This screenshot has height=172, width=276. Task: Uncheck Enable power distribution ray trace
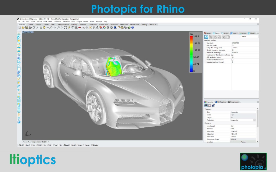click(232, 55)
